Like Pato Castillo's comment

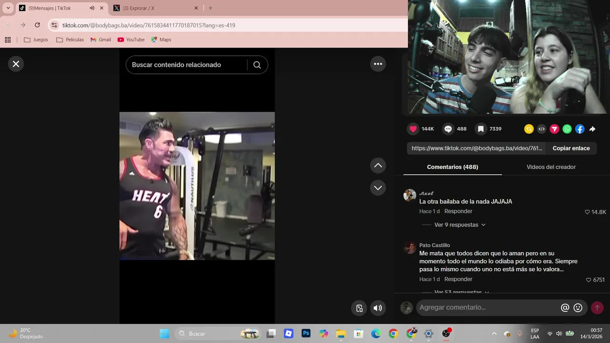[589, 280]
